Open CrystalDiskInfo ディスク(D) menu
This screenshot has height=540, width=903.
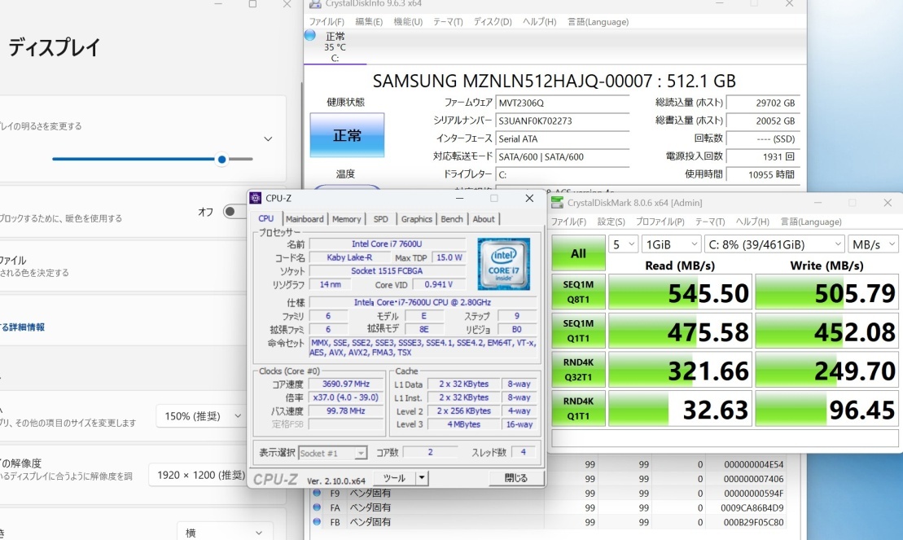[493, 22]
